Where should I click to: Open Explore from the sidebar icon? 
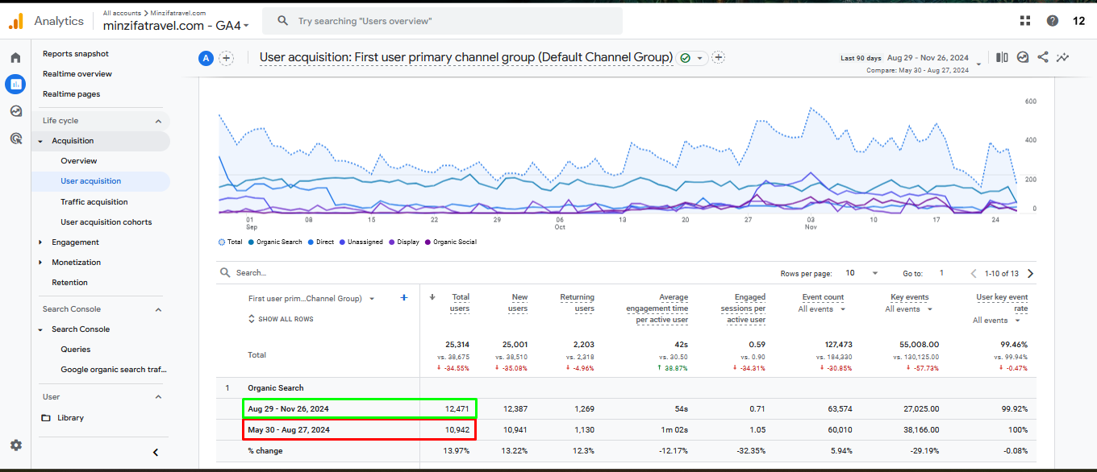[15, 111]
